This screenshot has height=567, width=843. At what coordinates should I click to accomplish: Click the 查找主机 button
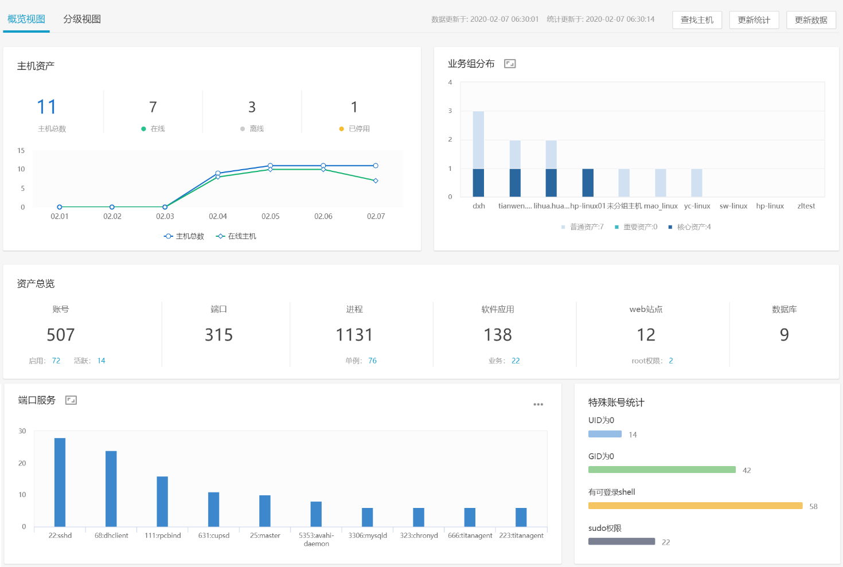tap(697, 19)
